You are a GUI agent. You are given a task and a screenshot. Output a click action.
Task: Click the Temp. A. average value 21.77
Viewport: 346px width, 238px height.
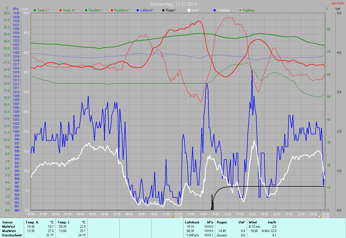click(50, 235)
